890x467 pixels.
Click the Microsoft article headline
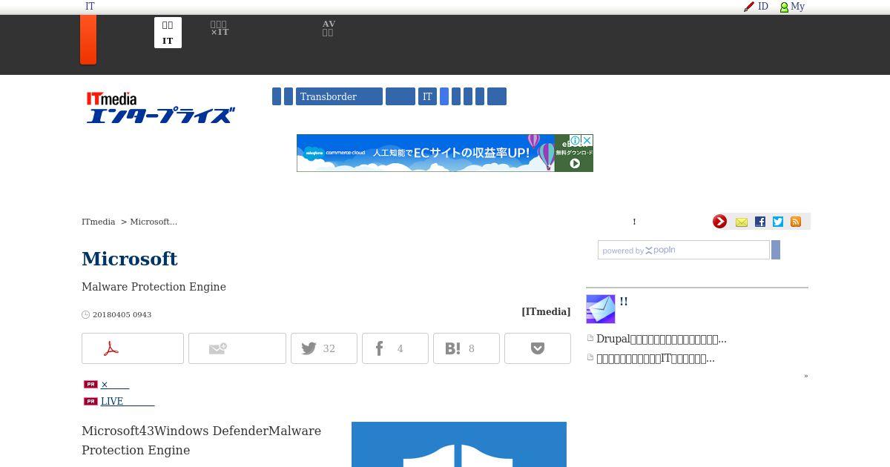(x=130, y=259)
